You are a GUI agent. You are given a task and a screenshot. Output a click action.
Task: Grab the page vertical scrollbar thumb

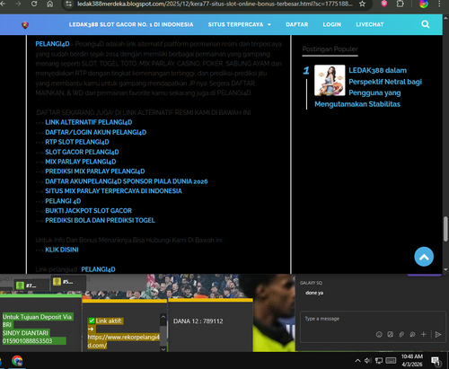[445, 229]
